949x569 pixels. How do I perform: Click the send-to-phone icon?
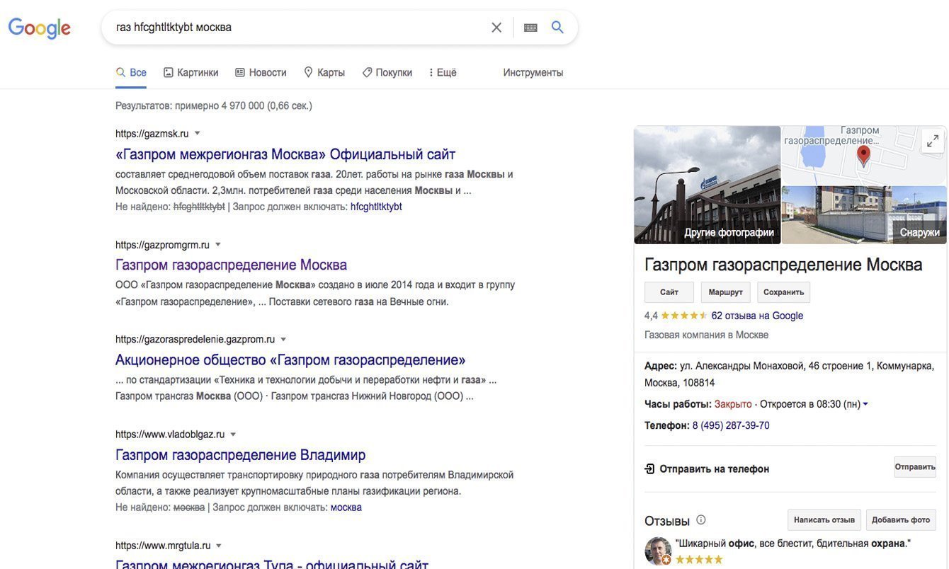click(649, 469)
